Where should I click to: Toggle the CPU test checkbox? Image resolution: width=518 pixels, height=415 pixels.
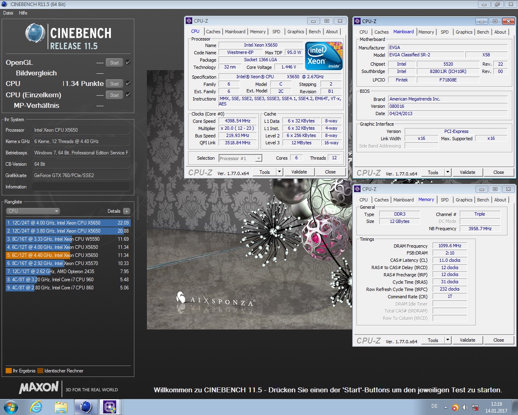128,83
